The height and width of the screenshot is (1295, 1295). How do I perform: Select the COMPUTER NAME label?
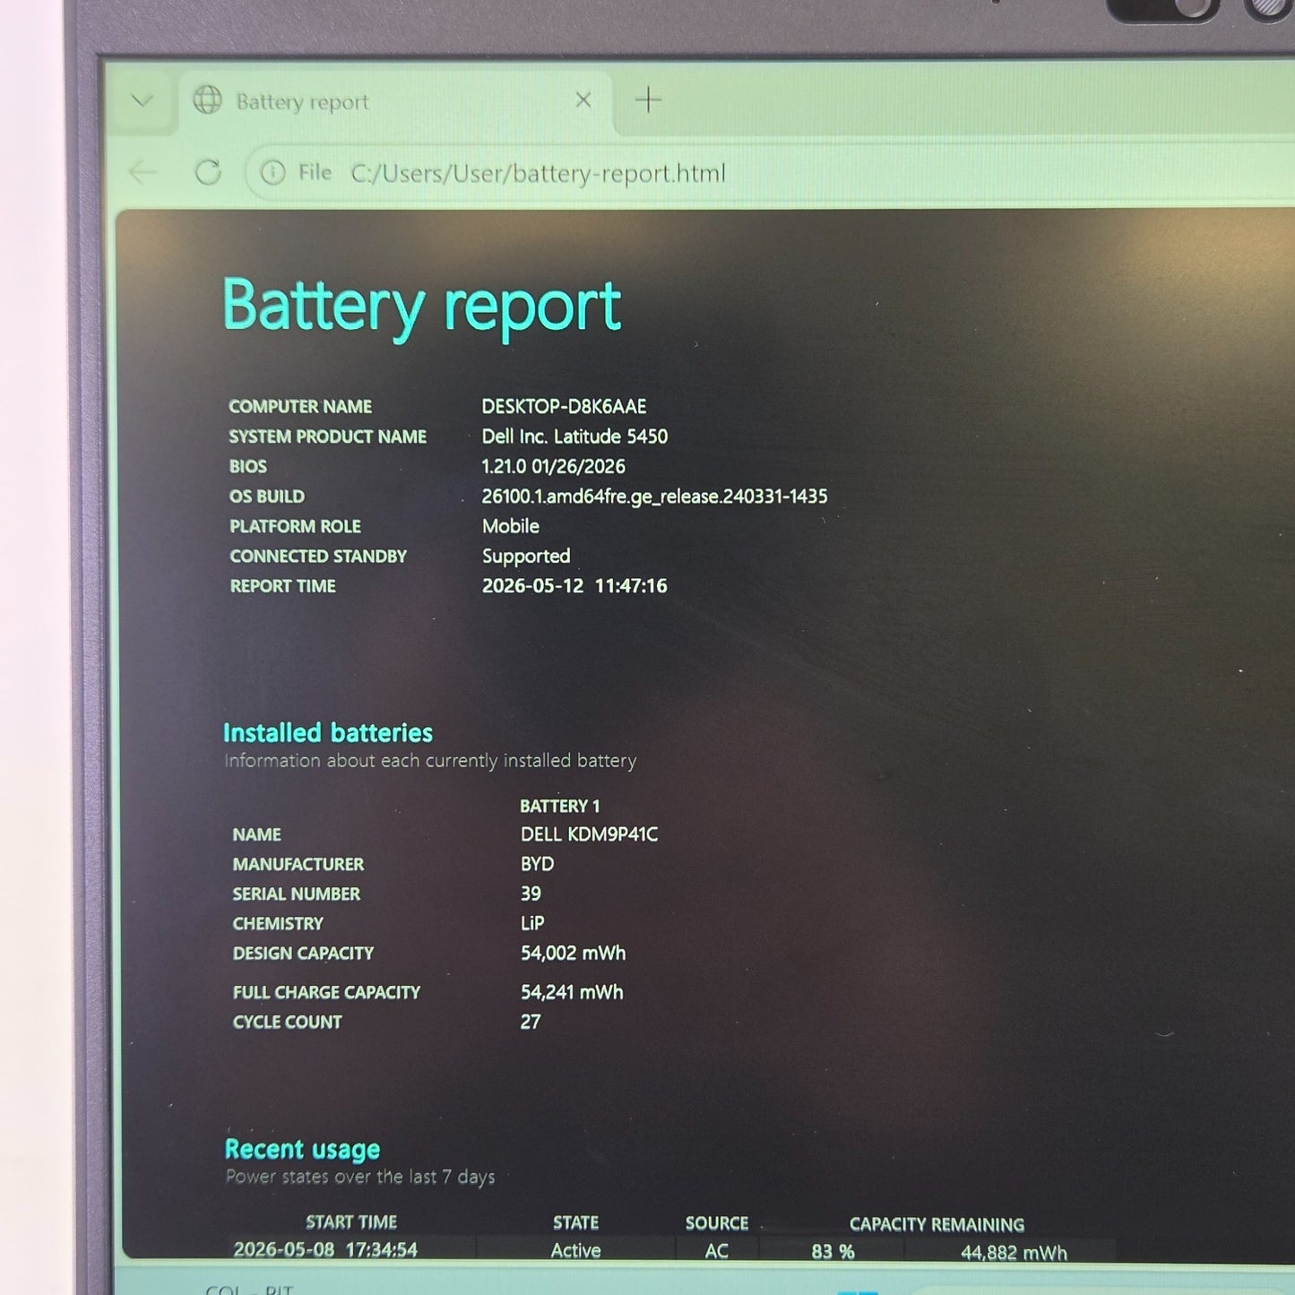(300, 407)
